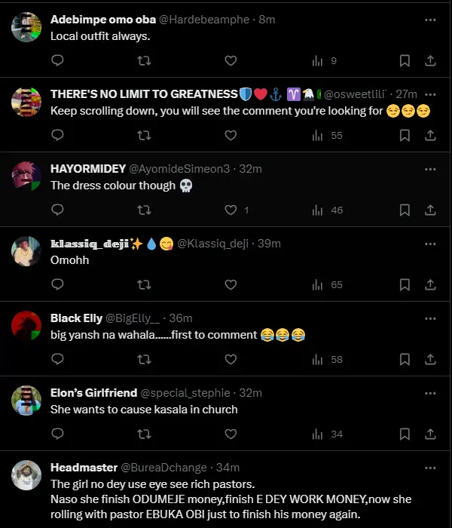Like HAYORMIDEY's dress colour tweet
Image resolution: width=452 pixels, height=528 pixels.
tap(231, 210)
